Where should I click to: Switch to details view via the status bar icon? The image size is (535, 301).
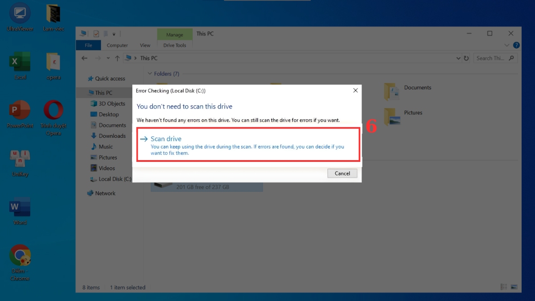[x=504, y=287]
